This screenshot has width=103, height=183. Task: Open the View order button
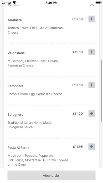click(51, 175)
